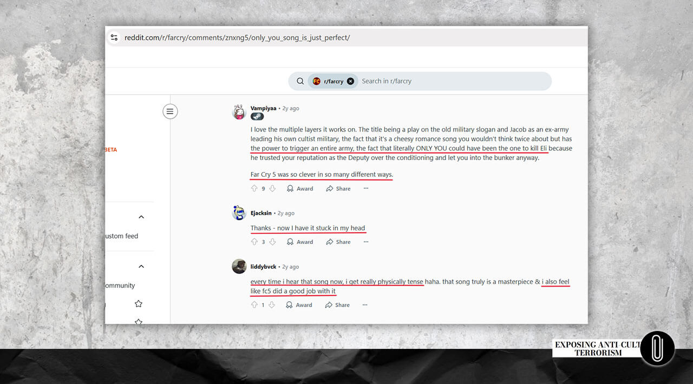693x384 pixels.
Task: Open more options on liddybvck's comment
Action: (365, 305)
